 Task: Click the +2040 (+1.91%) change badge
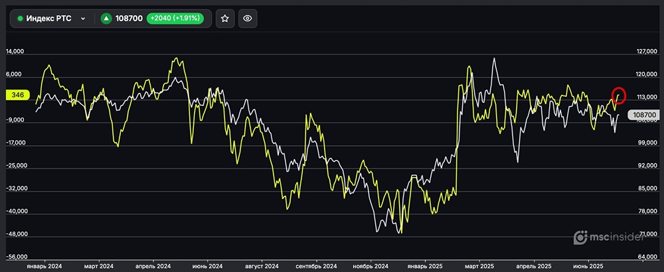(181, 19)
